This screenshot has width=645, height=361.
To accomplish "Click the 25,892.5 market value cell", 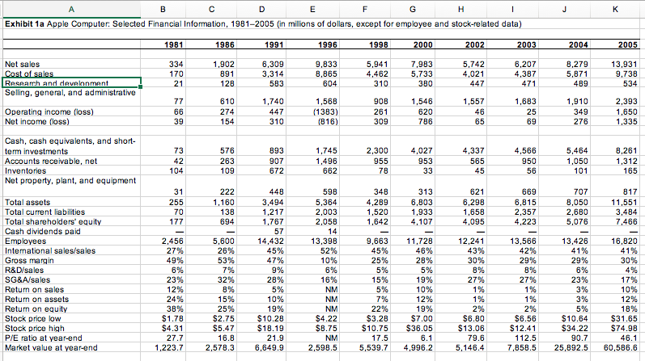I will coord(564,348).
